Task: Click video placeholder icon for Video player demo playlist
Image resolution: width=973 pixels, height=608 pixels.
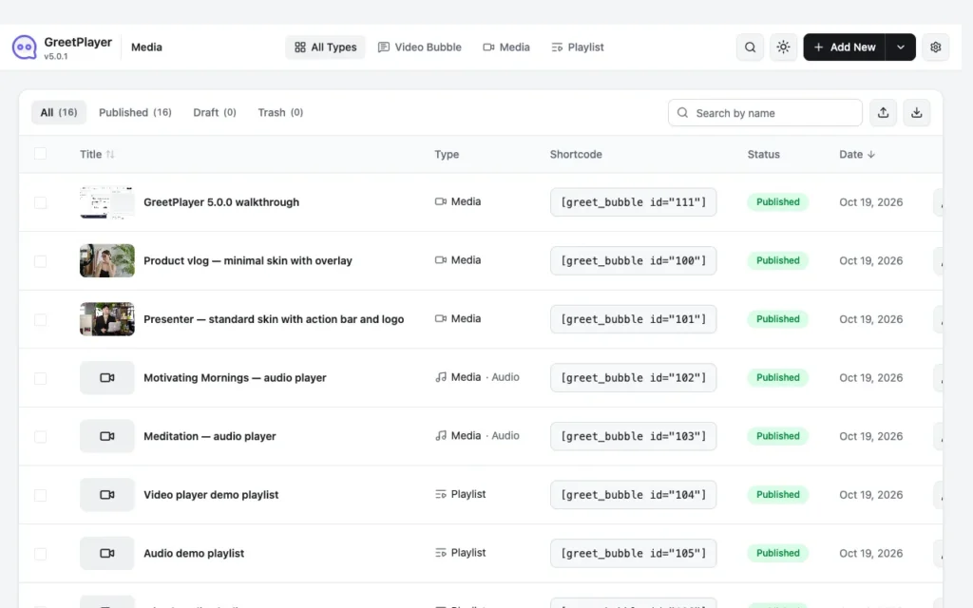Action: pos(106,495)
